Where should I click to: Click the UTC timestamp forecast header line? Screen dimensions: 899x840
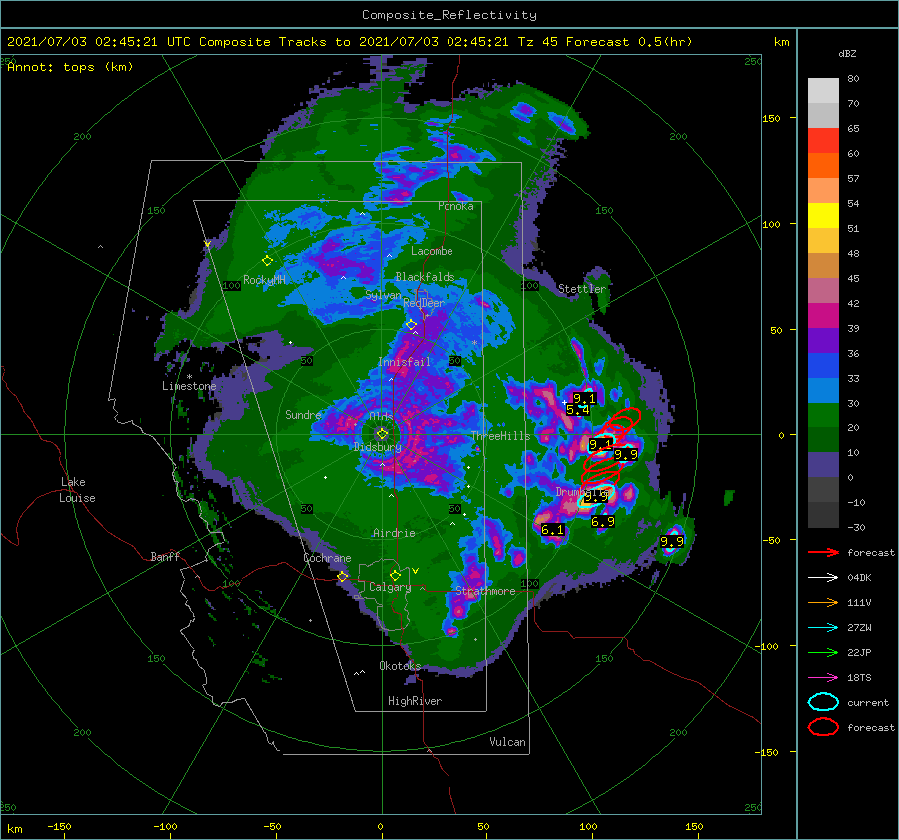[x=350, y=42]
